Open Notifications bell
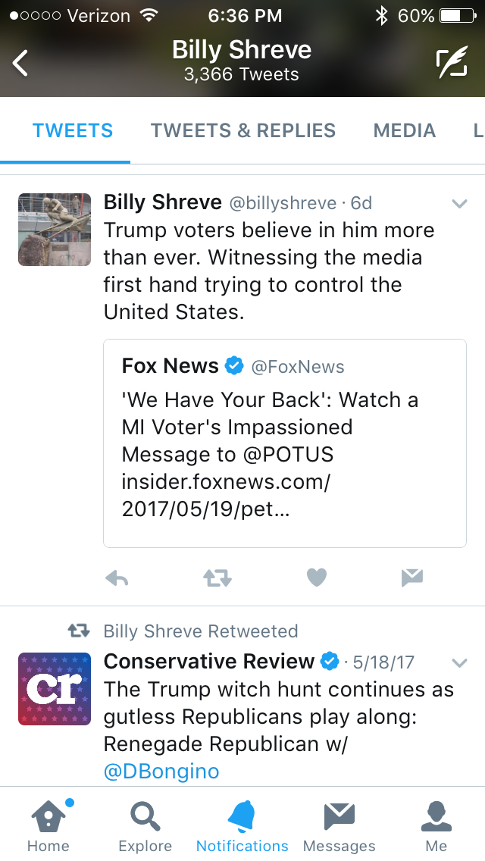Screen dimensions: 485x861 [242, 823]
